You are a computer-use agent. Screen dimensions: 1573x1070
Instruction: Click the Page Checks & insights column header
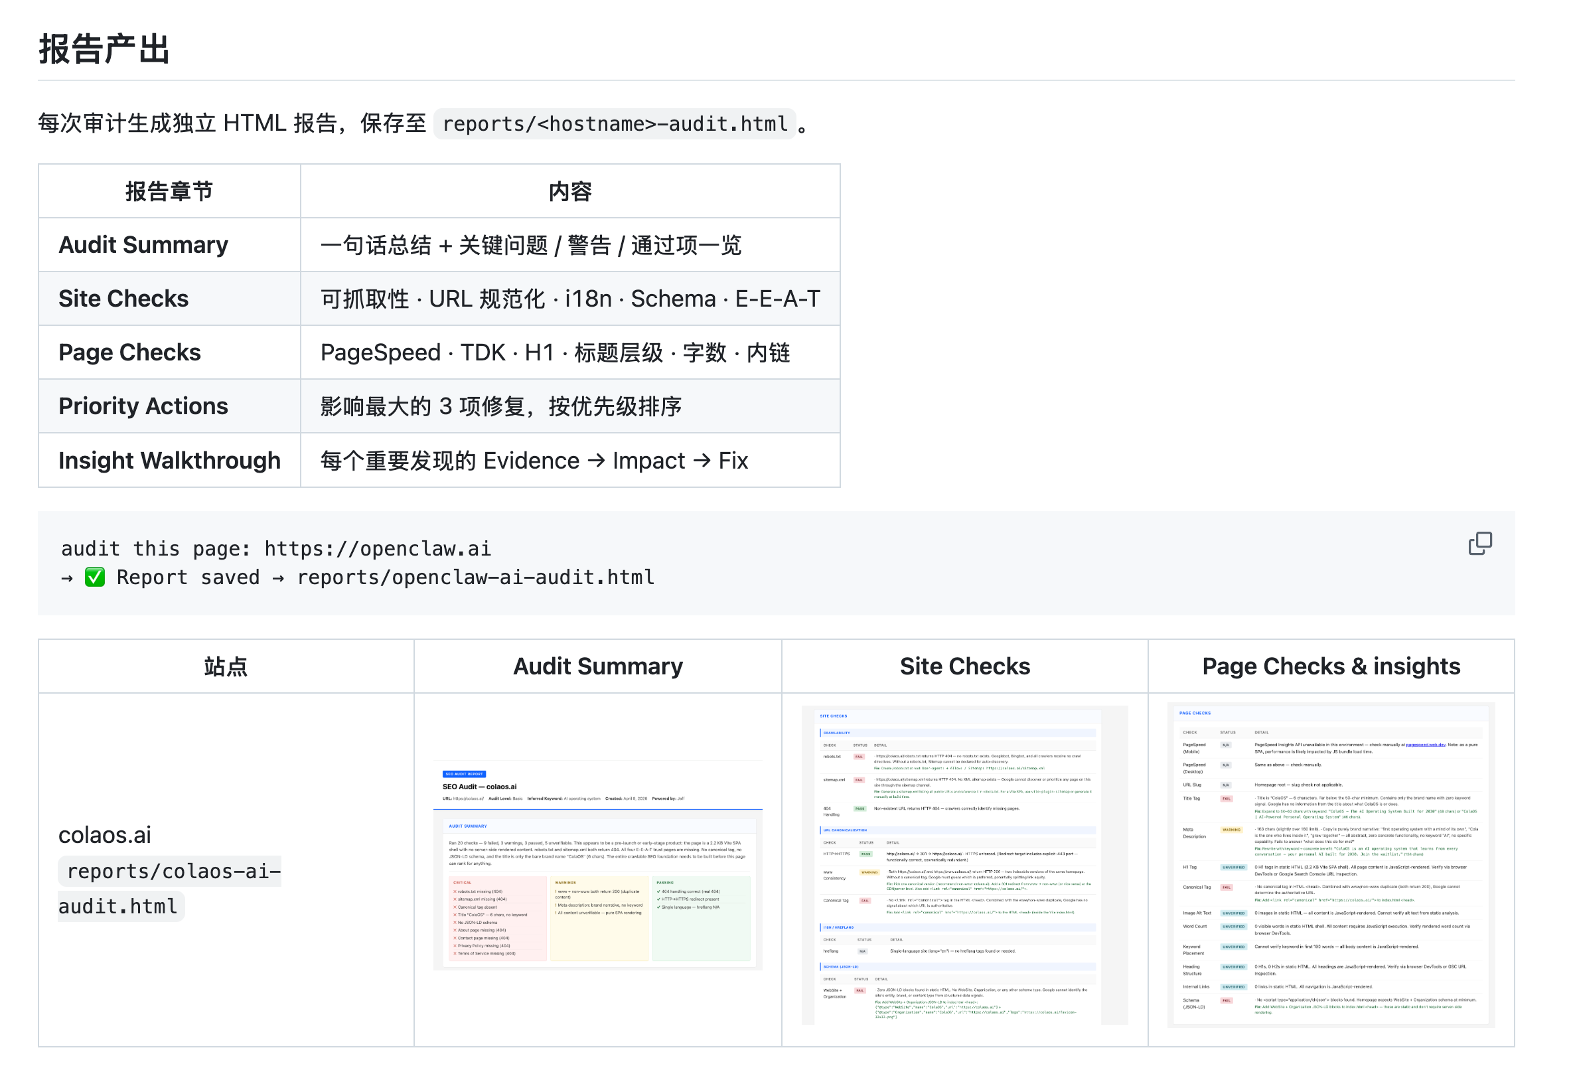[1330, 666]
